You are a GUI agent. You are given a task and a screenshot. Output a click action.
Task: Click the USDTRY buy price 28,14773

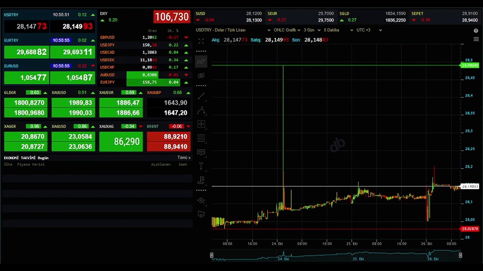[x=26, y=26]
